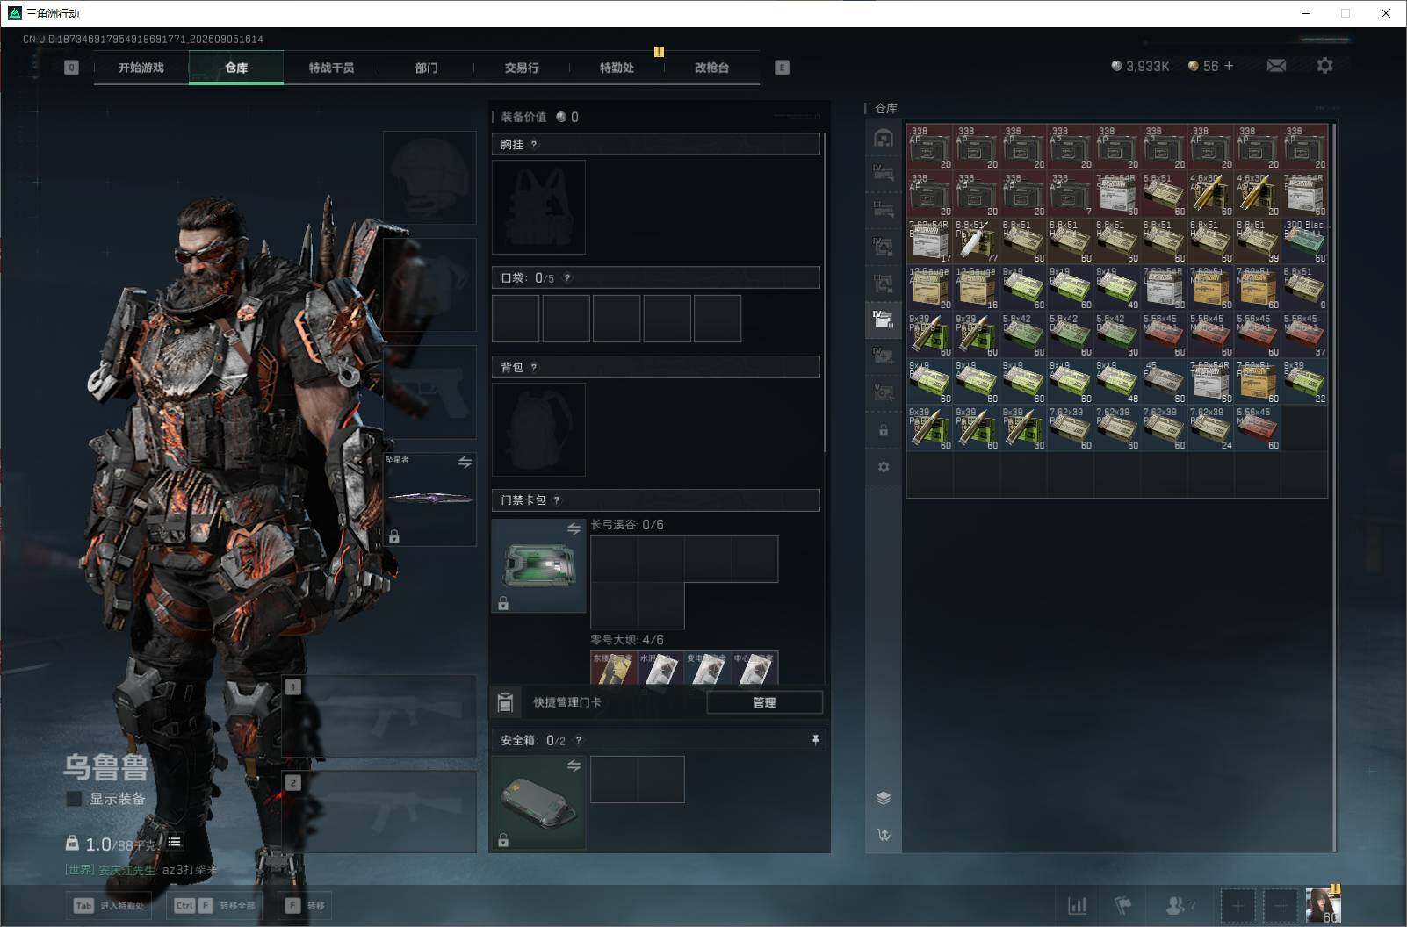Click the stacked layers icon in warehouse sidebar

click(x=884, y=797)
